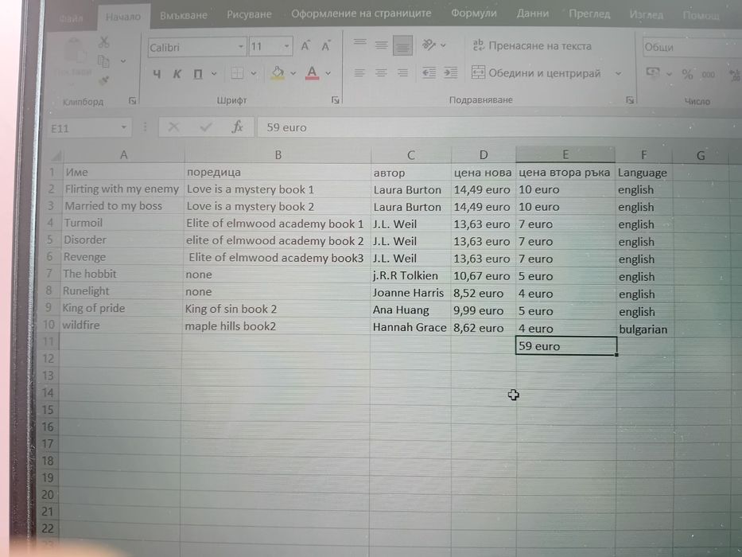Increase font size with larger A icon
This screenshot has width=742, height=557.
tap(305, 46)
